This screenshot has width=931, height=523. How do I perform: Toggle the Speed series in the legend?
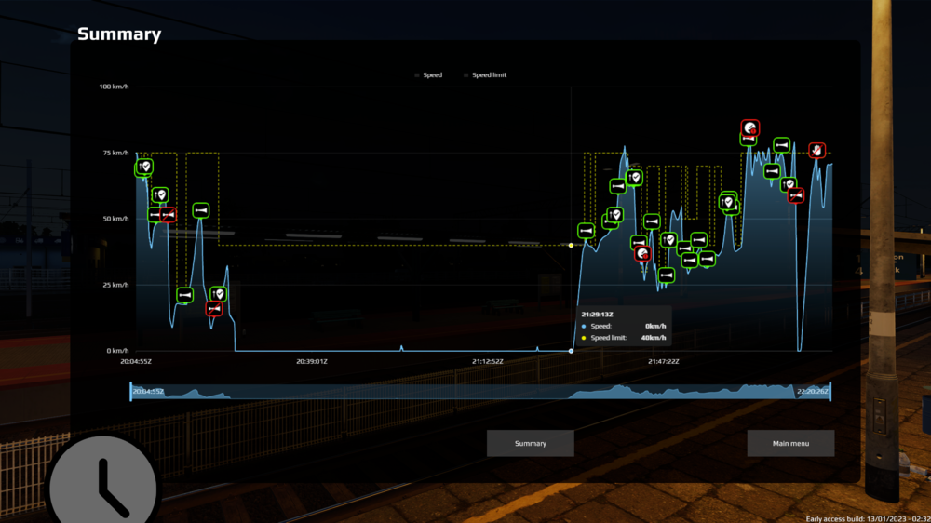428,74
